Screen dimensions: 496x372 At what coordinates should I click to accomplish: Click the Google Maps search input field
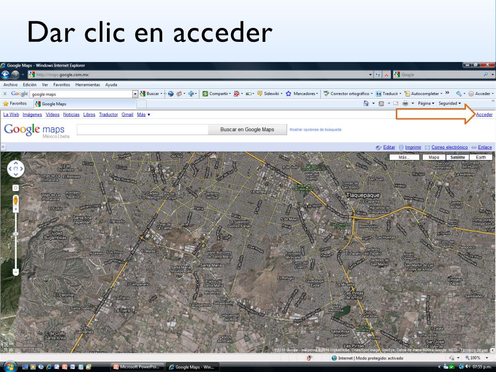point(143,129)
